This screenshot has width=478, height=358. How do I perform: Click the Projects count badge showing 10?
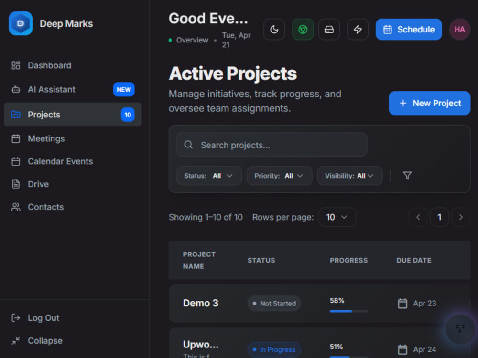point(128,115)
